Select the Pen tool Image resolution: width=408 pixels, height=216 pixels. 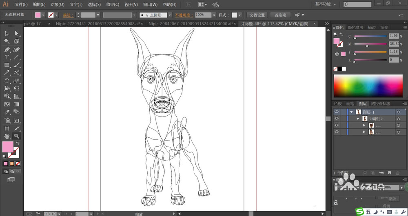click(7, 49)
